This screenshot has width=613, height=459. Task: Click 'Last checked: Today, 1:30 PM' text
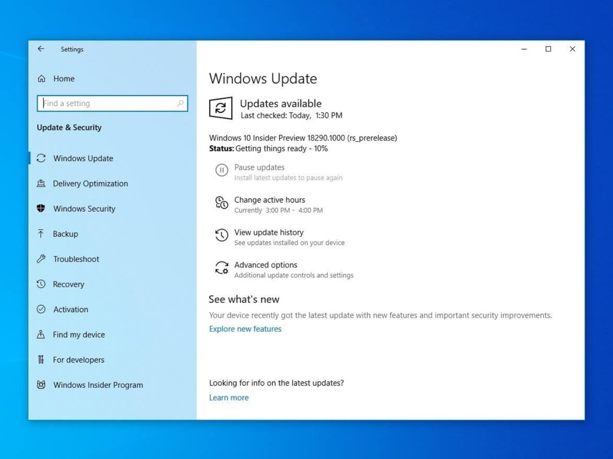coord(292,115)
